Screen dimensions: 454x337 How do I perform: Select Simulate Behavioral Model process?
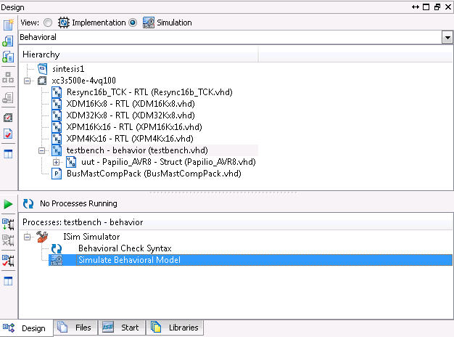(129, 260)
